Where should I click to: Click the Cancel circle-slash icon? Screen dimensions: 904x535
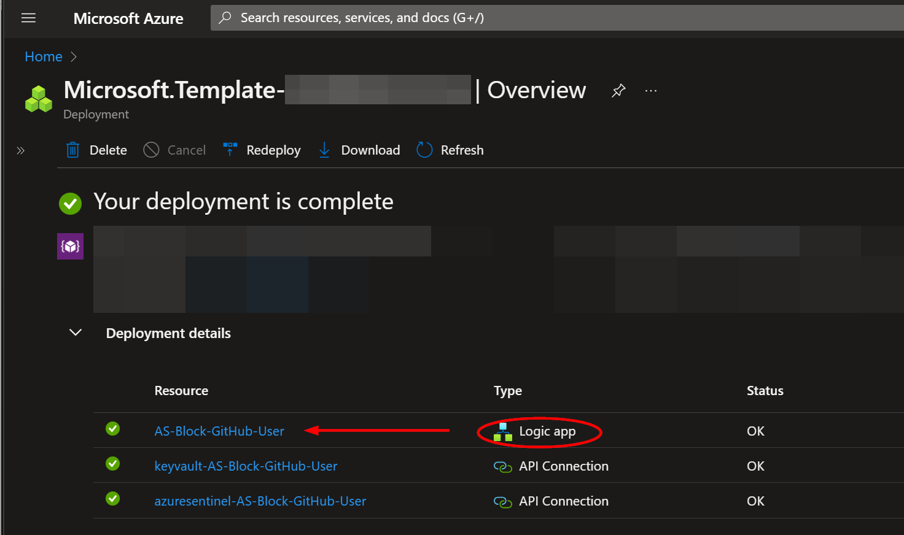point(151,150)
